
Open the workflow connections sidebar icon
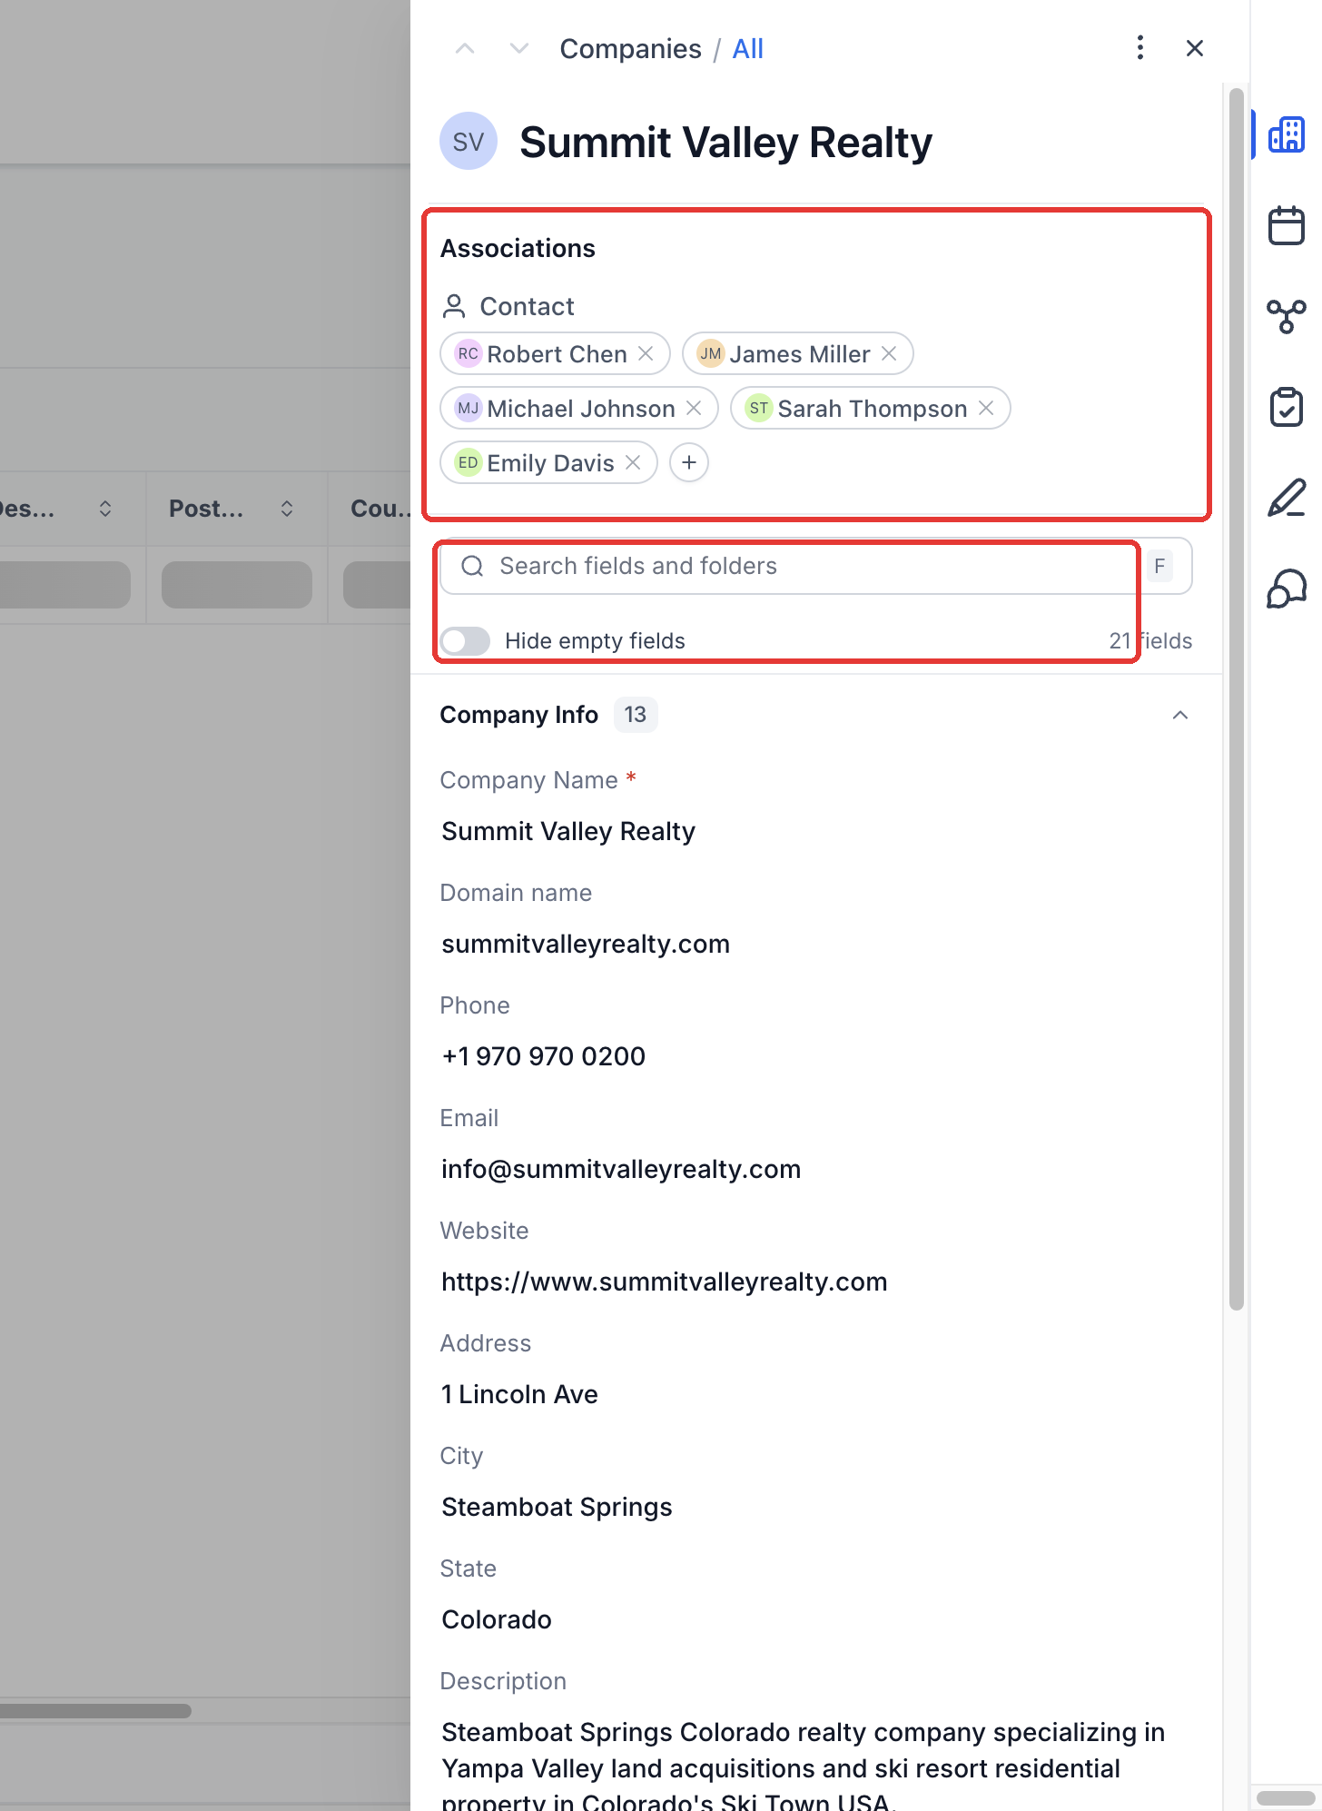tap(1287, 316)
